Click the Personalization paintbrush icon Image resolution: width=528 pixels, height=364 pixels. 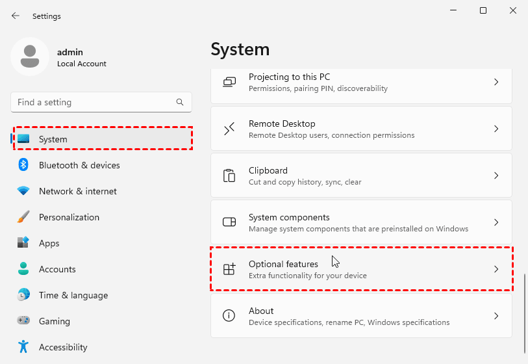23,217
